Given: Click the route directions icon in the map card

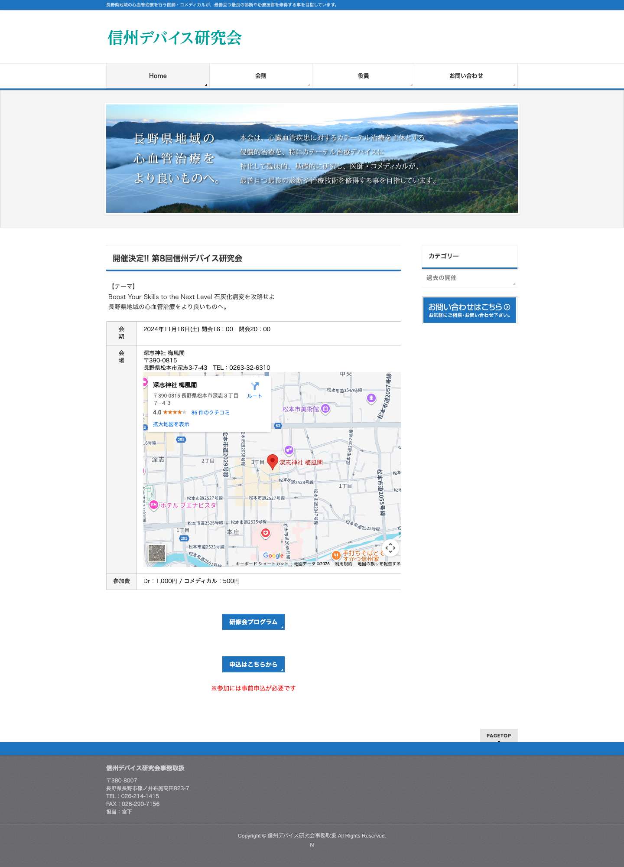Looking at the screenshot, I should pos(255,386).
